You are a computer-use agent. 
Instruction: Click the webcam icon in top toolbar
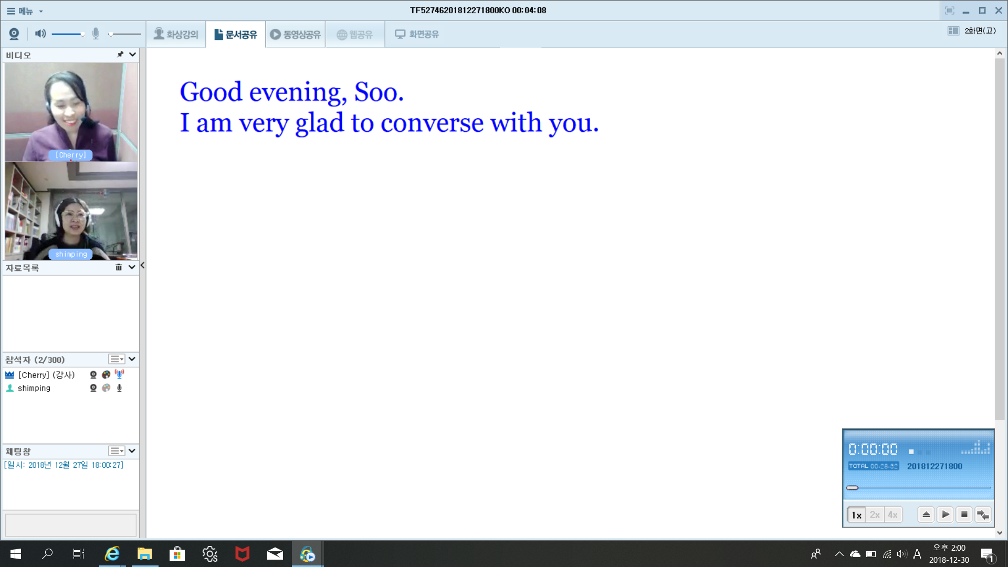tap(14, 34)
